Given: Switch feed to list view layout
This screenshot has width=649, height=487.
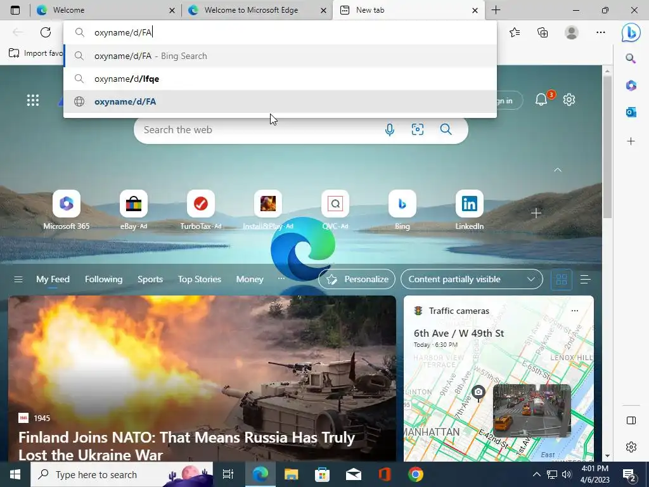Looking at the screenshot, I should pos(585,280).
